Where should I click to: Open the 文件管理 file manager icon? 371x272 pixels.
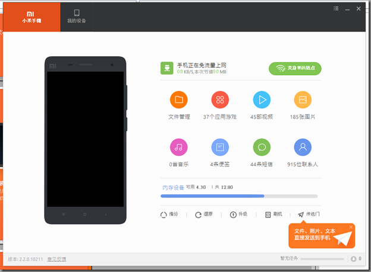[x=178, y=100]
